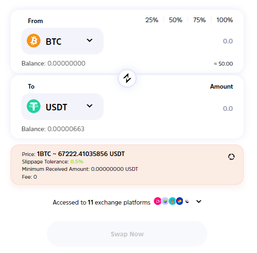This screenshot has height=253, width=257.
Task: Click the orange Bitcoin logo icon
Action: pyautogui.click(x=34, y=41)
